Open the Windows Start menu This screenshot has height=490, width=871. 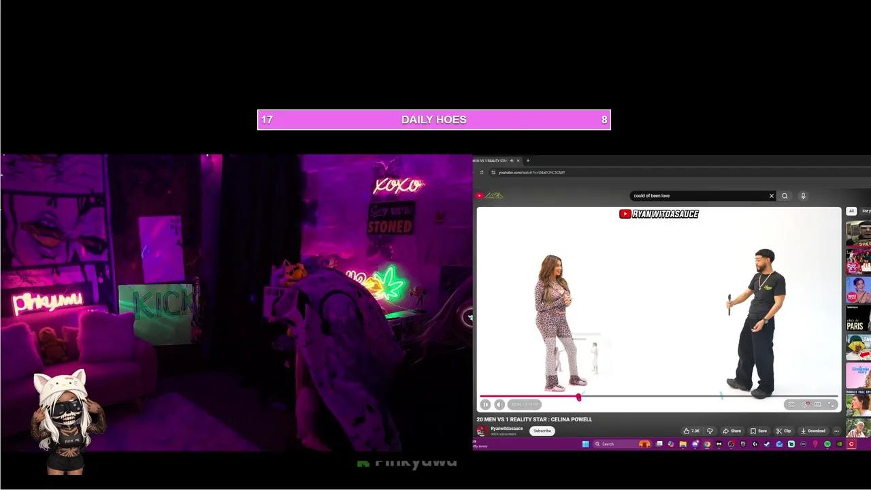[586, 444]
